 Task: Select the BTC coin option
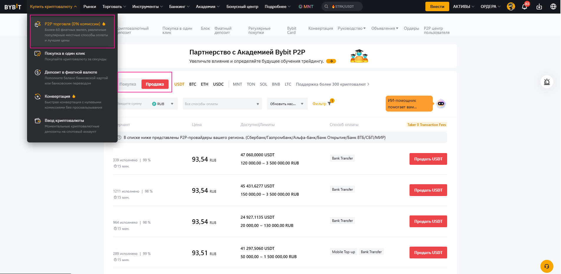[193, 84]
